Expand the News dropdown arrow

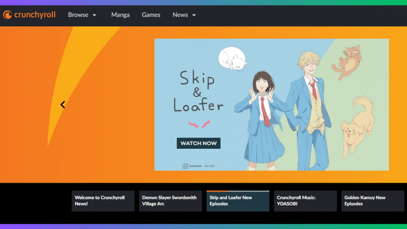(x=194, y=15)
